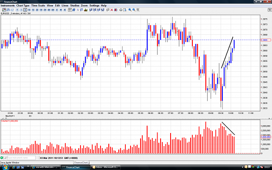Open the Instruments menu

[8, 6]
